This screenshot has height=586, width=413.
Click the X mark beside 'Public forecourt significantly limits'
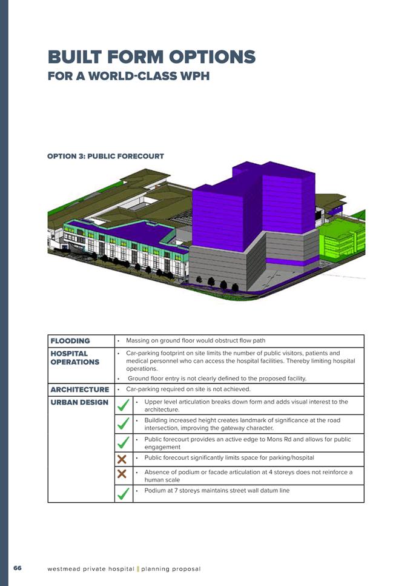pyautogui.click(x=123, y=458)
